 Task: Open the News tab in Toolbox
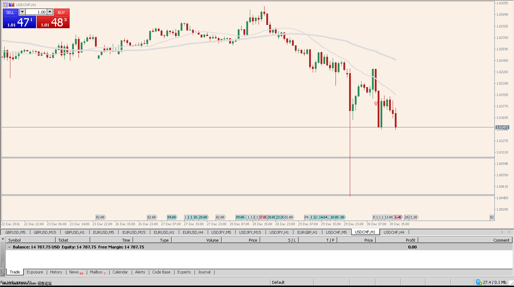pos(76,272)
